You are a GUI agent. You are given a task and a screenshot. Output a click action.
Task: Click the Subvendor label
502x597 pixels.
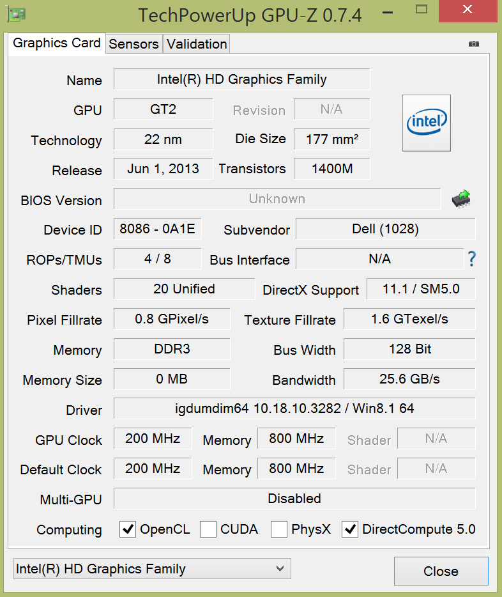[257, 230]
